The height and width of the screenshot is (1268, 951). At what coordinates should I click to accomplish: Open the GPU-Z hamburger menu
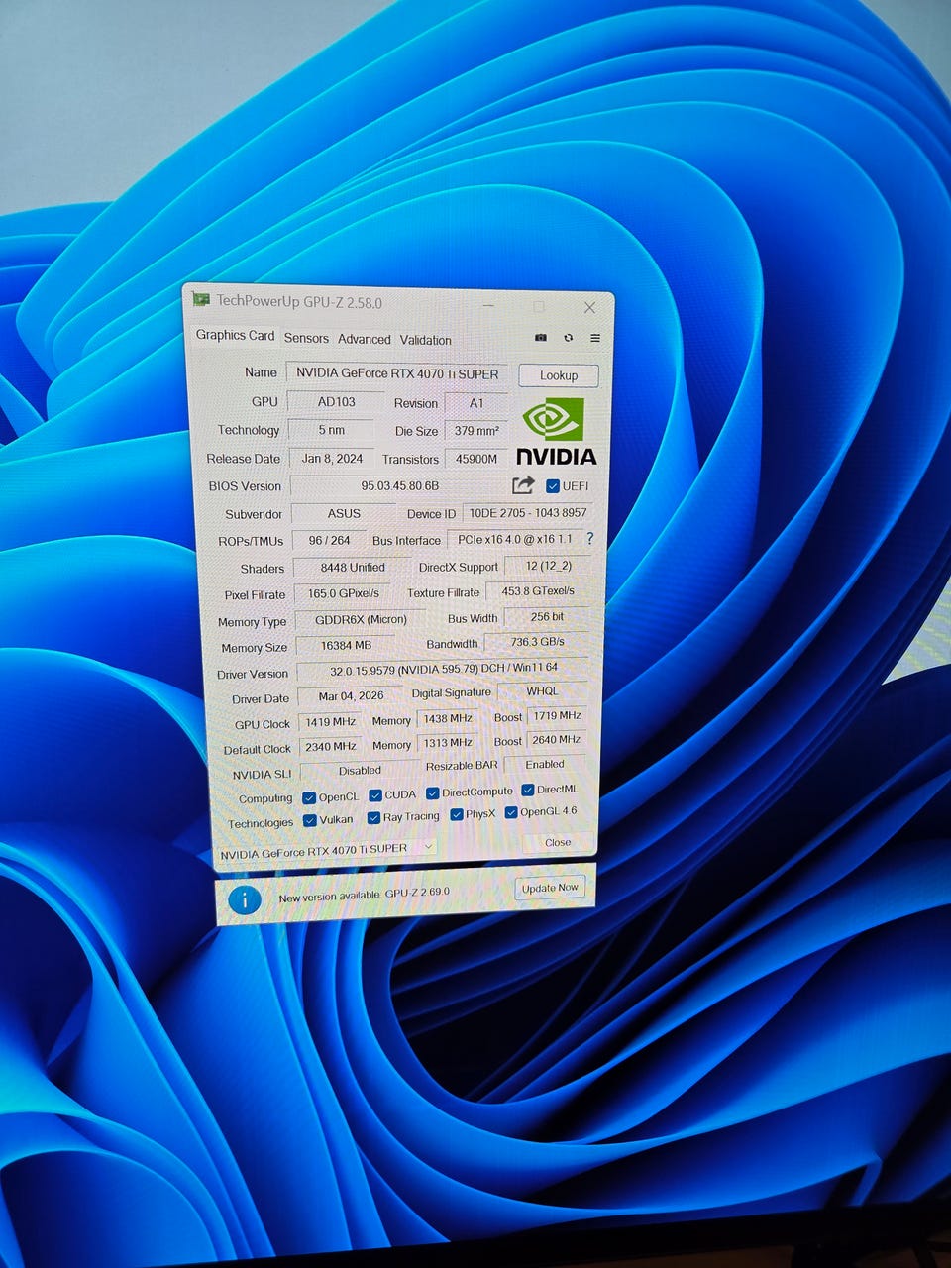(595, 338)
